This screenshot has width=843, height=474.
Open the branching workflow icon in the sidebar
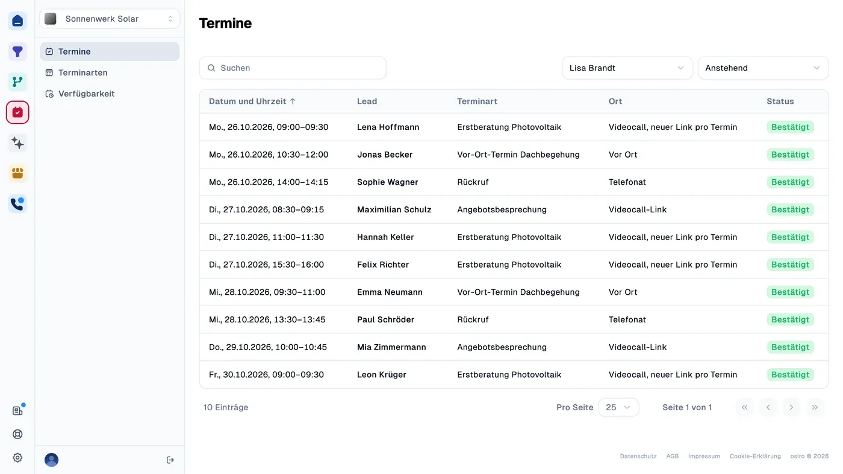(x=17, y=82)
